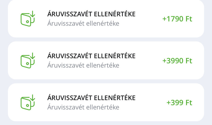Click the grey subtitle in the +3990 Ft card
Viewport: 212px width, 125px height.
(83, 65)
